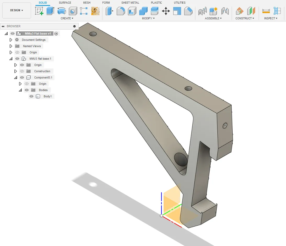
Task: Expand the Named Views node
Action: [x=11, y=46]
